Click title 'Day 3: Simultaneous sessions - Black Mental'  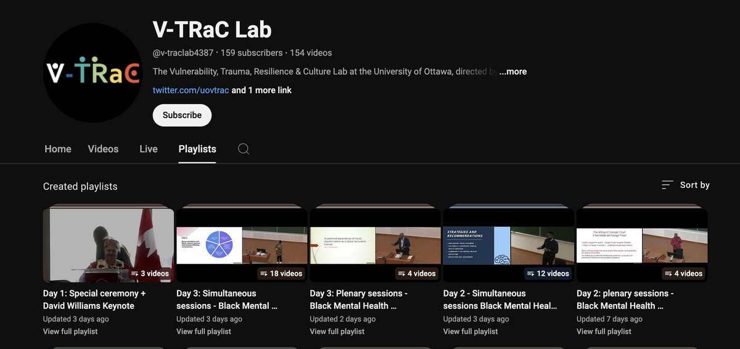pyautogui.click(x=227, y=300)
